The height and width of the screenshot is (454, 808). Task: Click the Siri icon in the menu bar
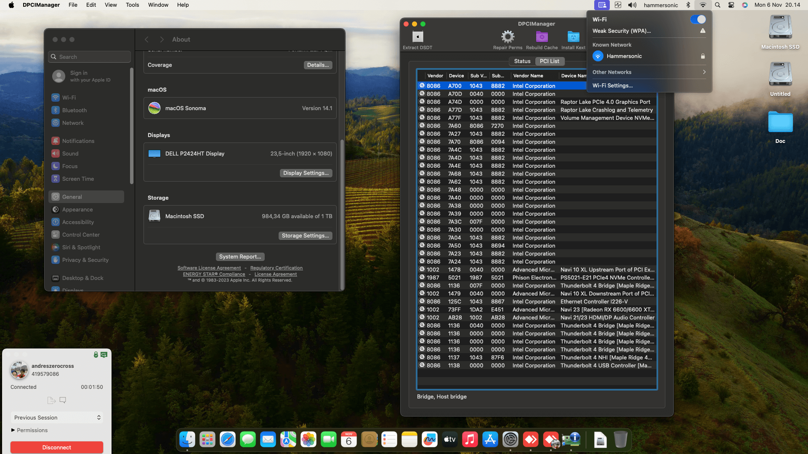(x=745, y=5)
